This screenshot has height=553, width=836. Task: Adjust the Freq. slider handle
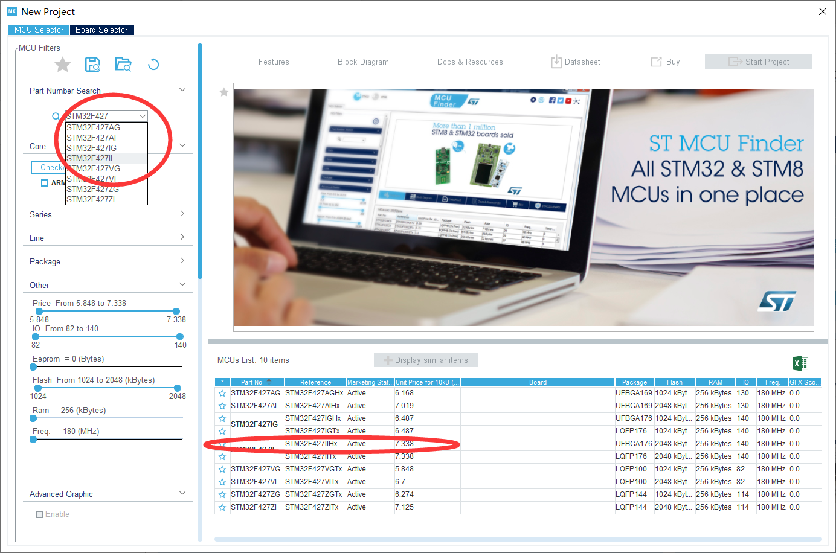click(x=33, y=440)
